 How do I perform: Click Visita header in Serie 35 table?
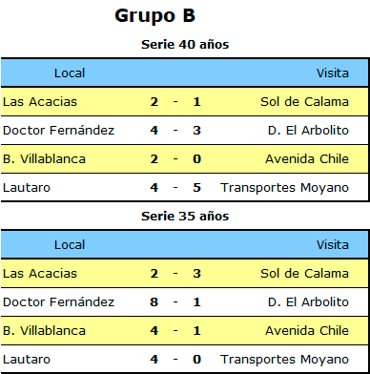[x=333, y=245]
